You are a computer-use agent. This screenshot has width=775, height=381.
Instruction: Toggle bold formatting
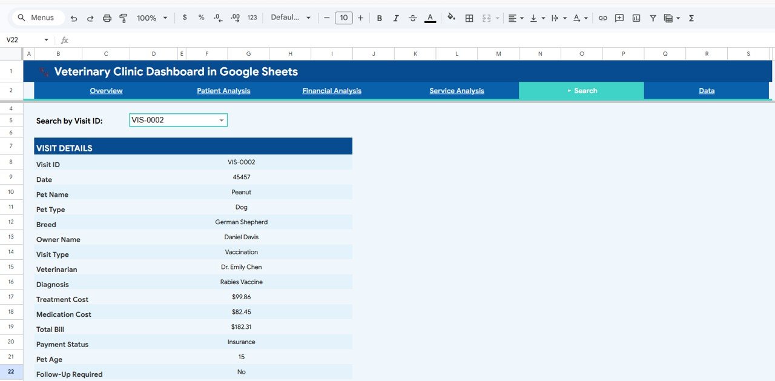click(x=380, y=18)
